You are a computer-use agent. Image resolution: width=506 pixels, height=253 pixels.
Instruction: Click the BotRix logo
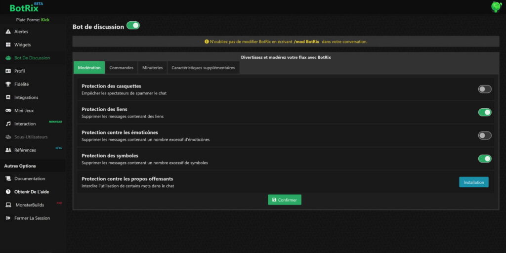pos(26,7)
